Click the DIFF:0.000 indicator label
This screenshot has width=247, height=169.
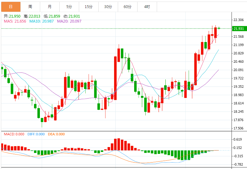point(36,134)
